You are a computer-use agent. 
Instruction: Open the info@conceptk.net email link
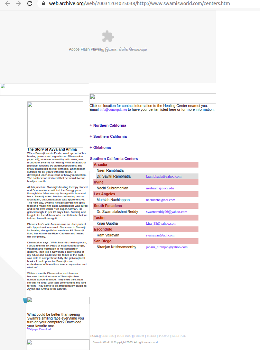[x=113, y=110]
